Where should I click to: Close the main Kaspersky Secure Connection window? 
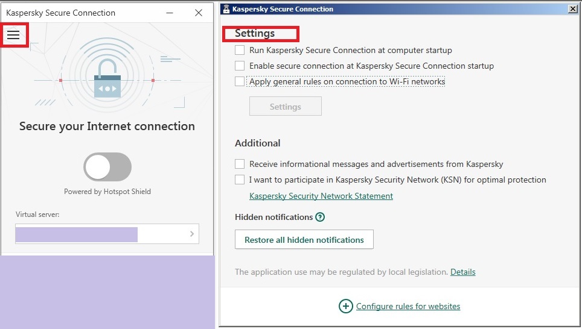pyautogui.click(x=199, y=13)
